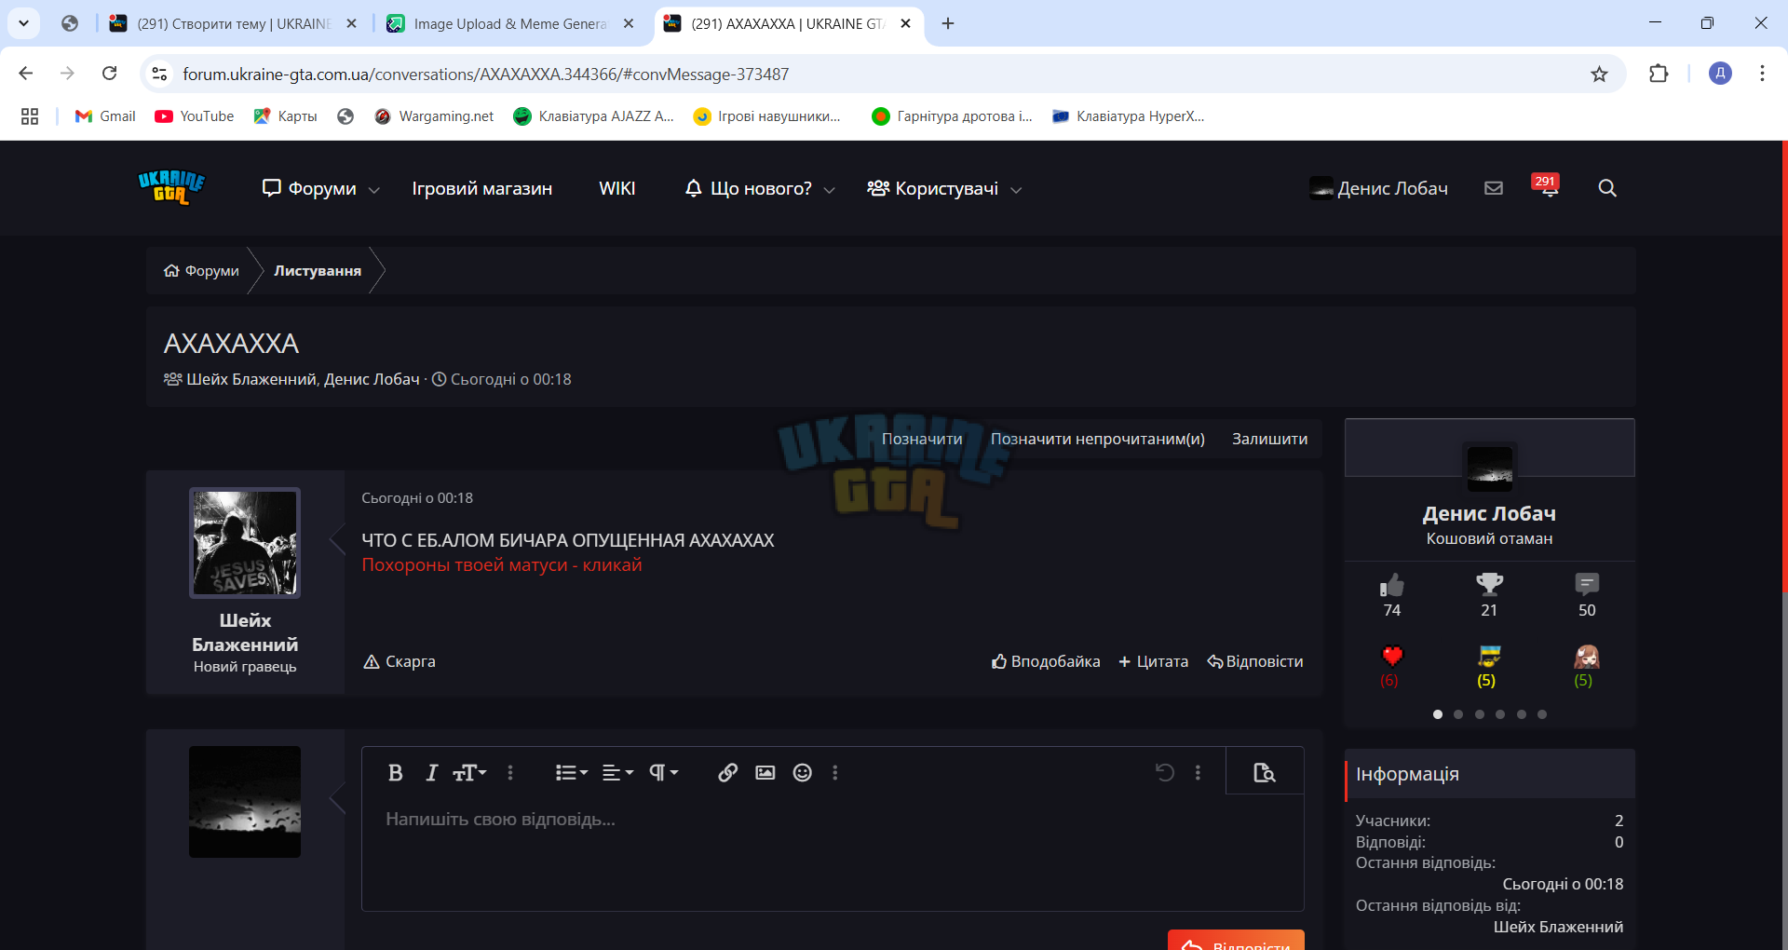Click Позначити непрочитаним(и) action
Image resolution: width=1788 pixels, height=950 pixels.
point(1098,439)
